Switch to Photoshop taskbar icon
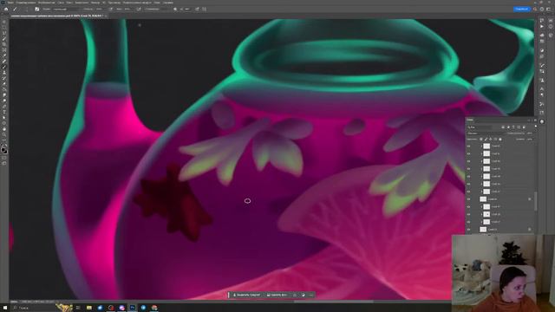 pyautogui.click(x=133, y=308)
